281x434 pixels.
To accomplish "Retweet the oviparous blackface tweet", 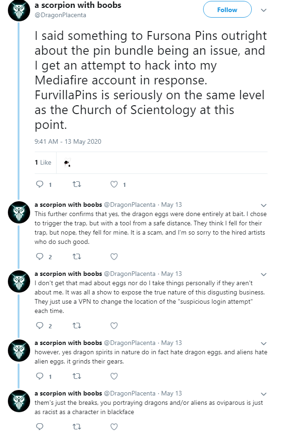I will click(x=77, y=427).
